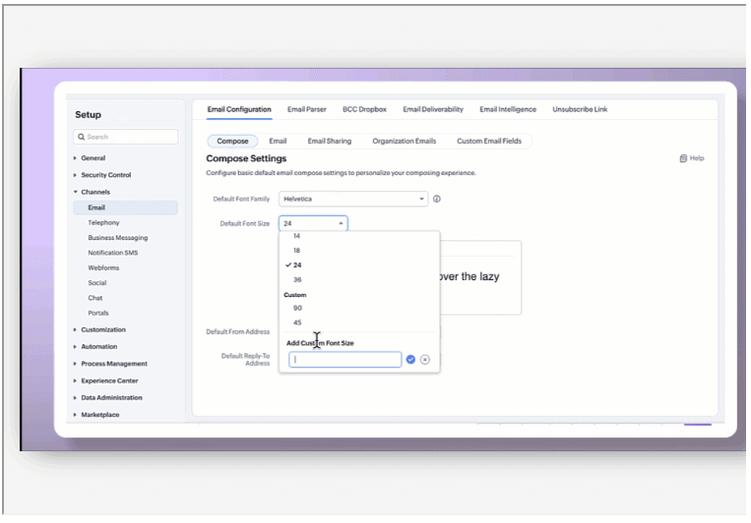The height and width of the screenshot is (523, 751).
Task: Open Unsubscribe Link tab
Action: pyautogui.click(x=580, y=109)
